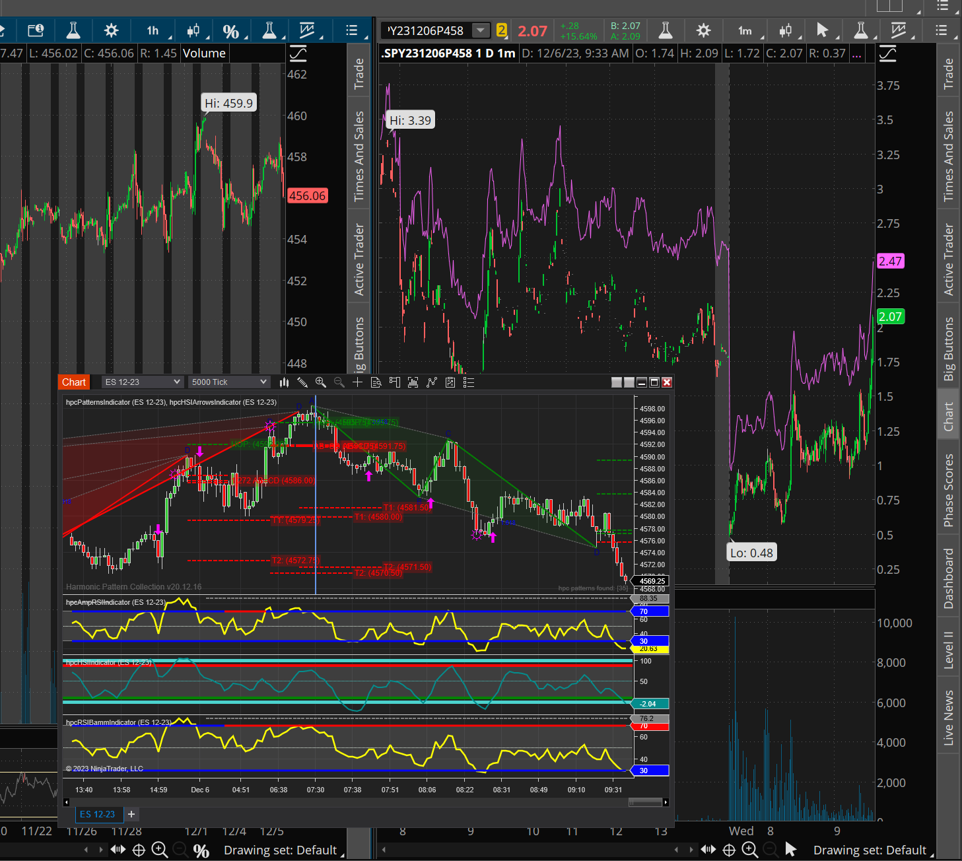Select the pencil drawing tools icon in NinjaTrader
The image size is (962, 861).
click(x=302, y=382)
